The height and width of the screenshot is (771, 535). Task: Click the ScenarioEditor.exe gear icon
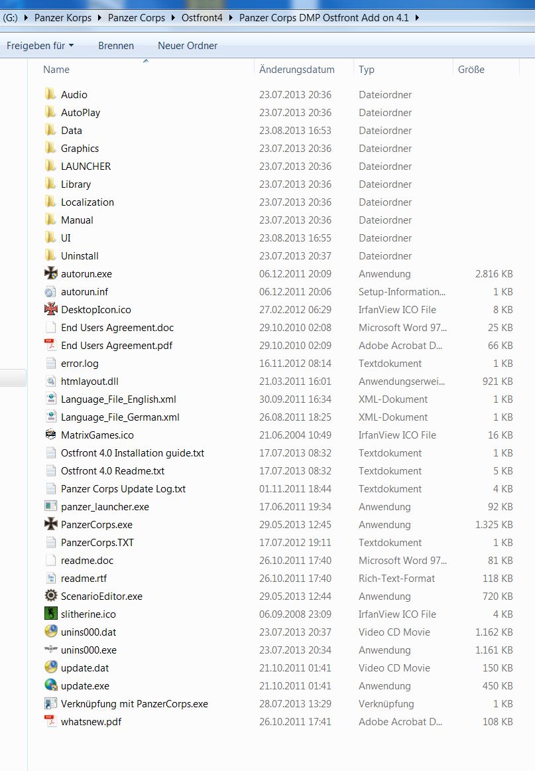point(50,595)
